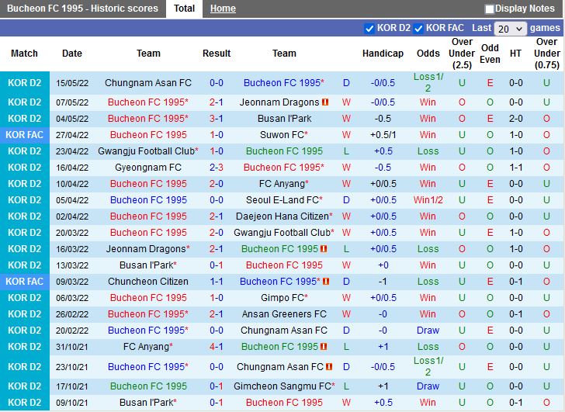The image size is (565, 412).
Task: Click the 1-1 HT score on Gyeongnam row
Action: (x=516, y=168)
